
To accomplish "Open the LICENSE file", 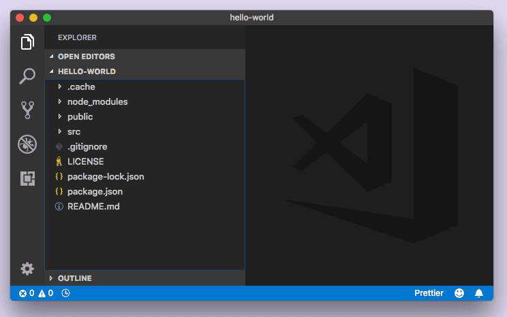I will pos(85,161).
